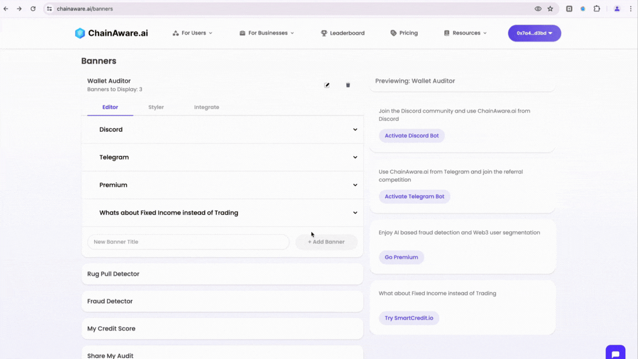Expand the My Credit Score section

point(222,329)
